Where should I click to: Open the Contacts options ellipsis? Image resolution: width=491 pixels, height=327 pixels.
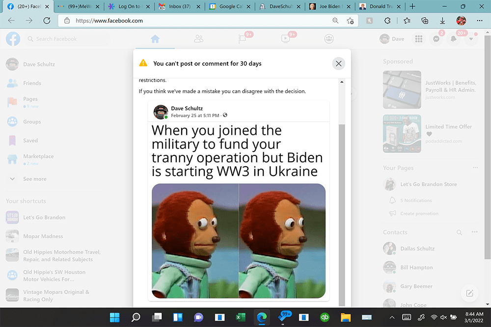(475, 232)
